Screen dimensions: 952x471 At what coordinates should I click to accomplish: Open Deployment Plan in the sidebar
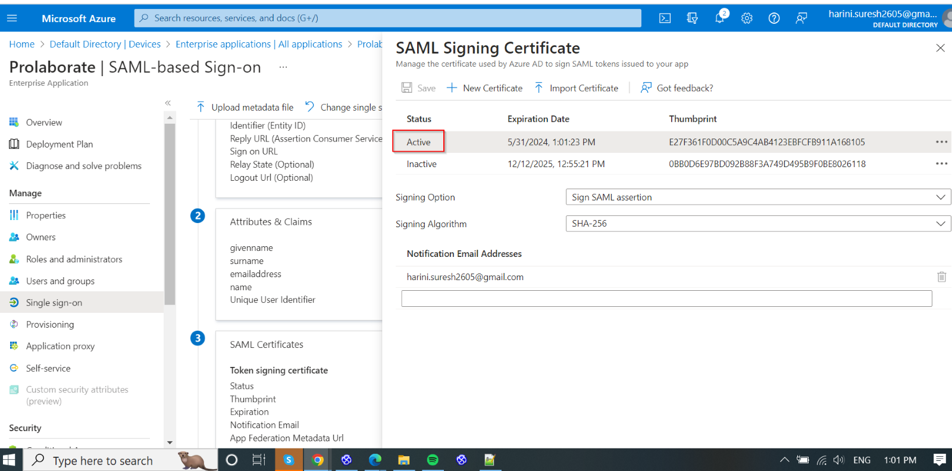59,144
